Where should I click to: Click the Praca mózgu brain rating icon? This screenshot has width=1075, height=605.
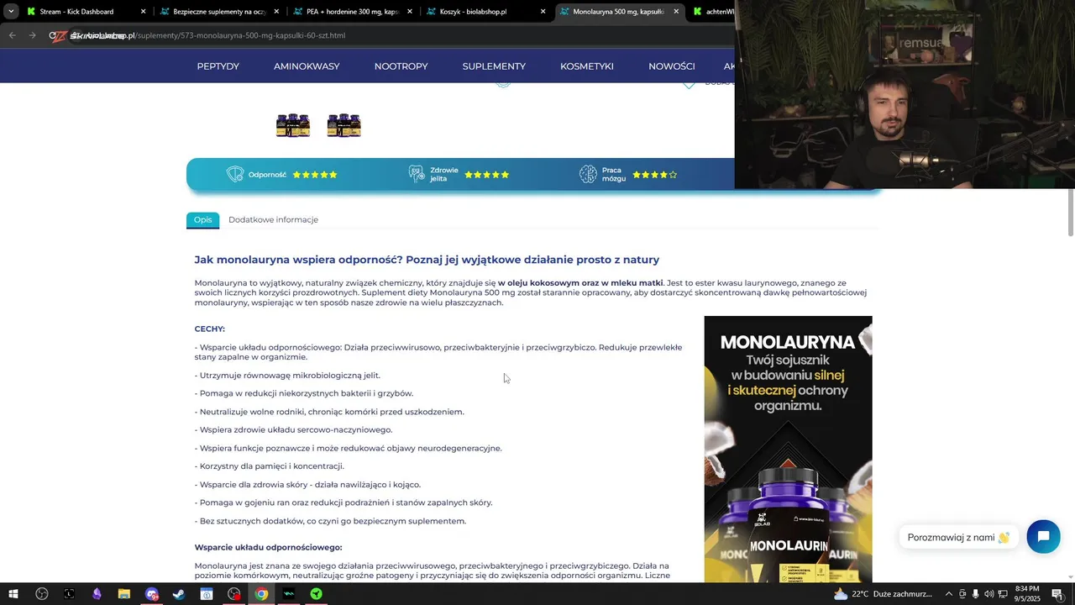pos(588,174)
